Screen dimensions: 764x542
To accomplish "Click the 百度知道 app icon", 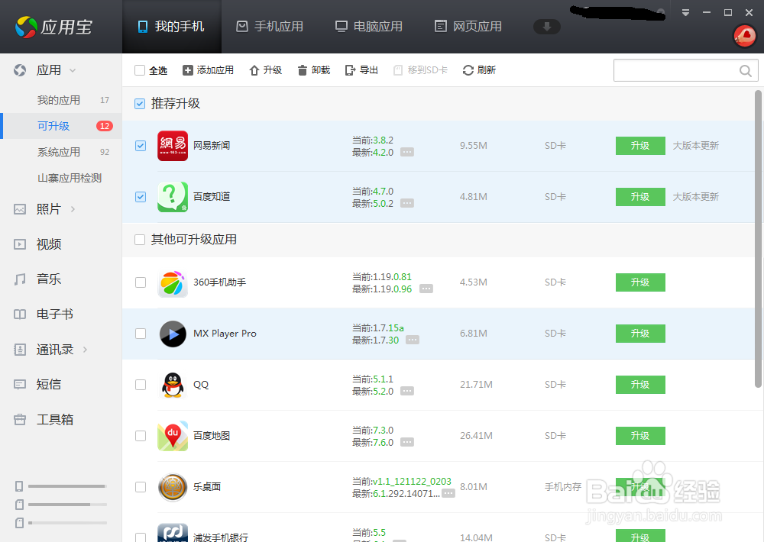I will coord(173,197).
